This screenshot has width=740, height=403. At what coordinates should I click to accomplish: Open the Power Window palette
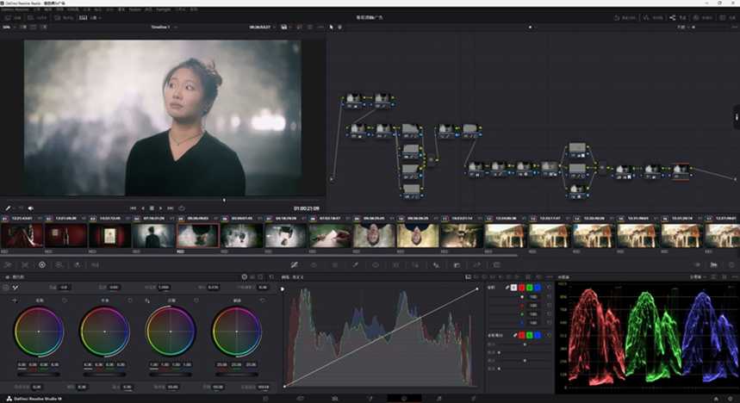(x=375, y=264)
